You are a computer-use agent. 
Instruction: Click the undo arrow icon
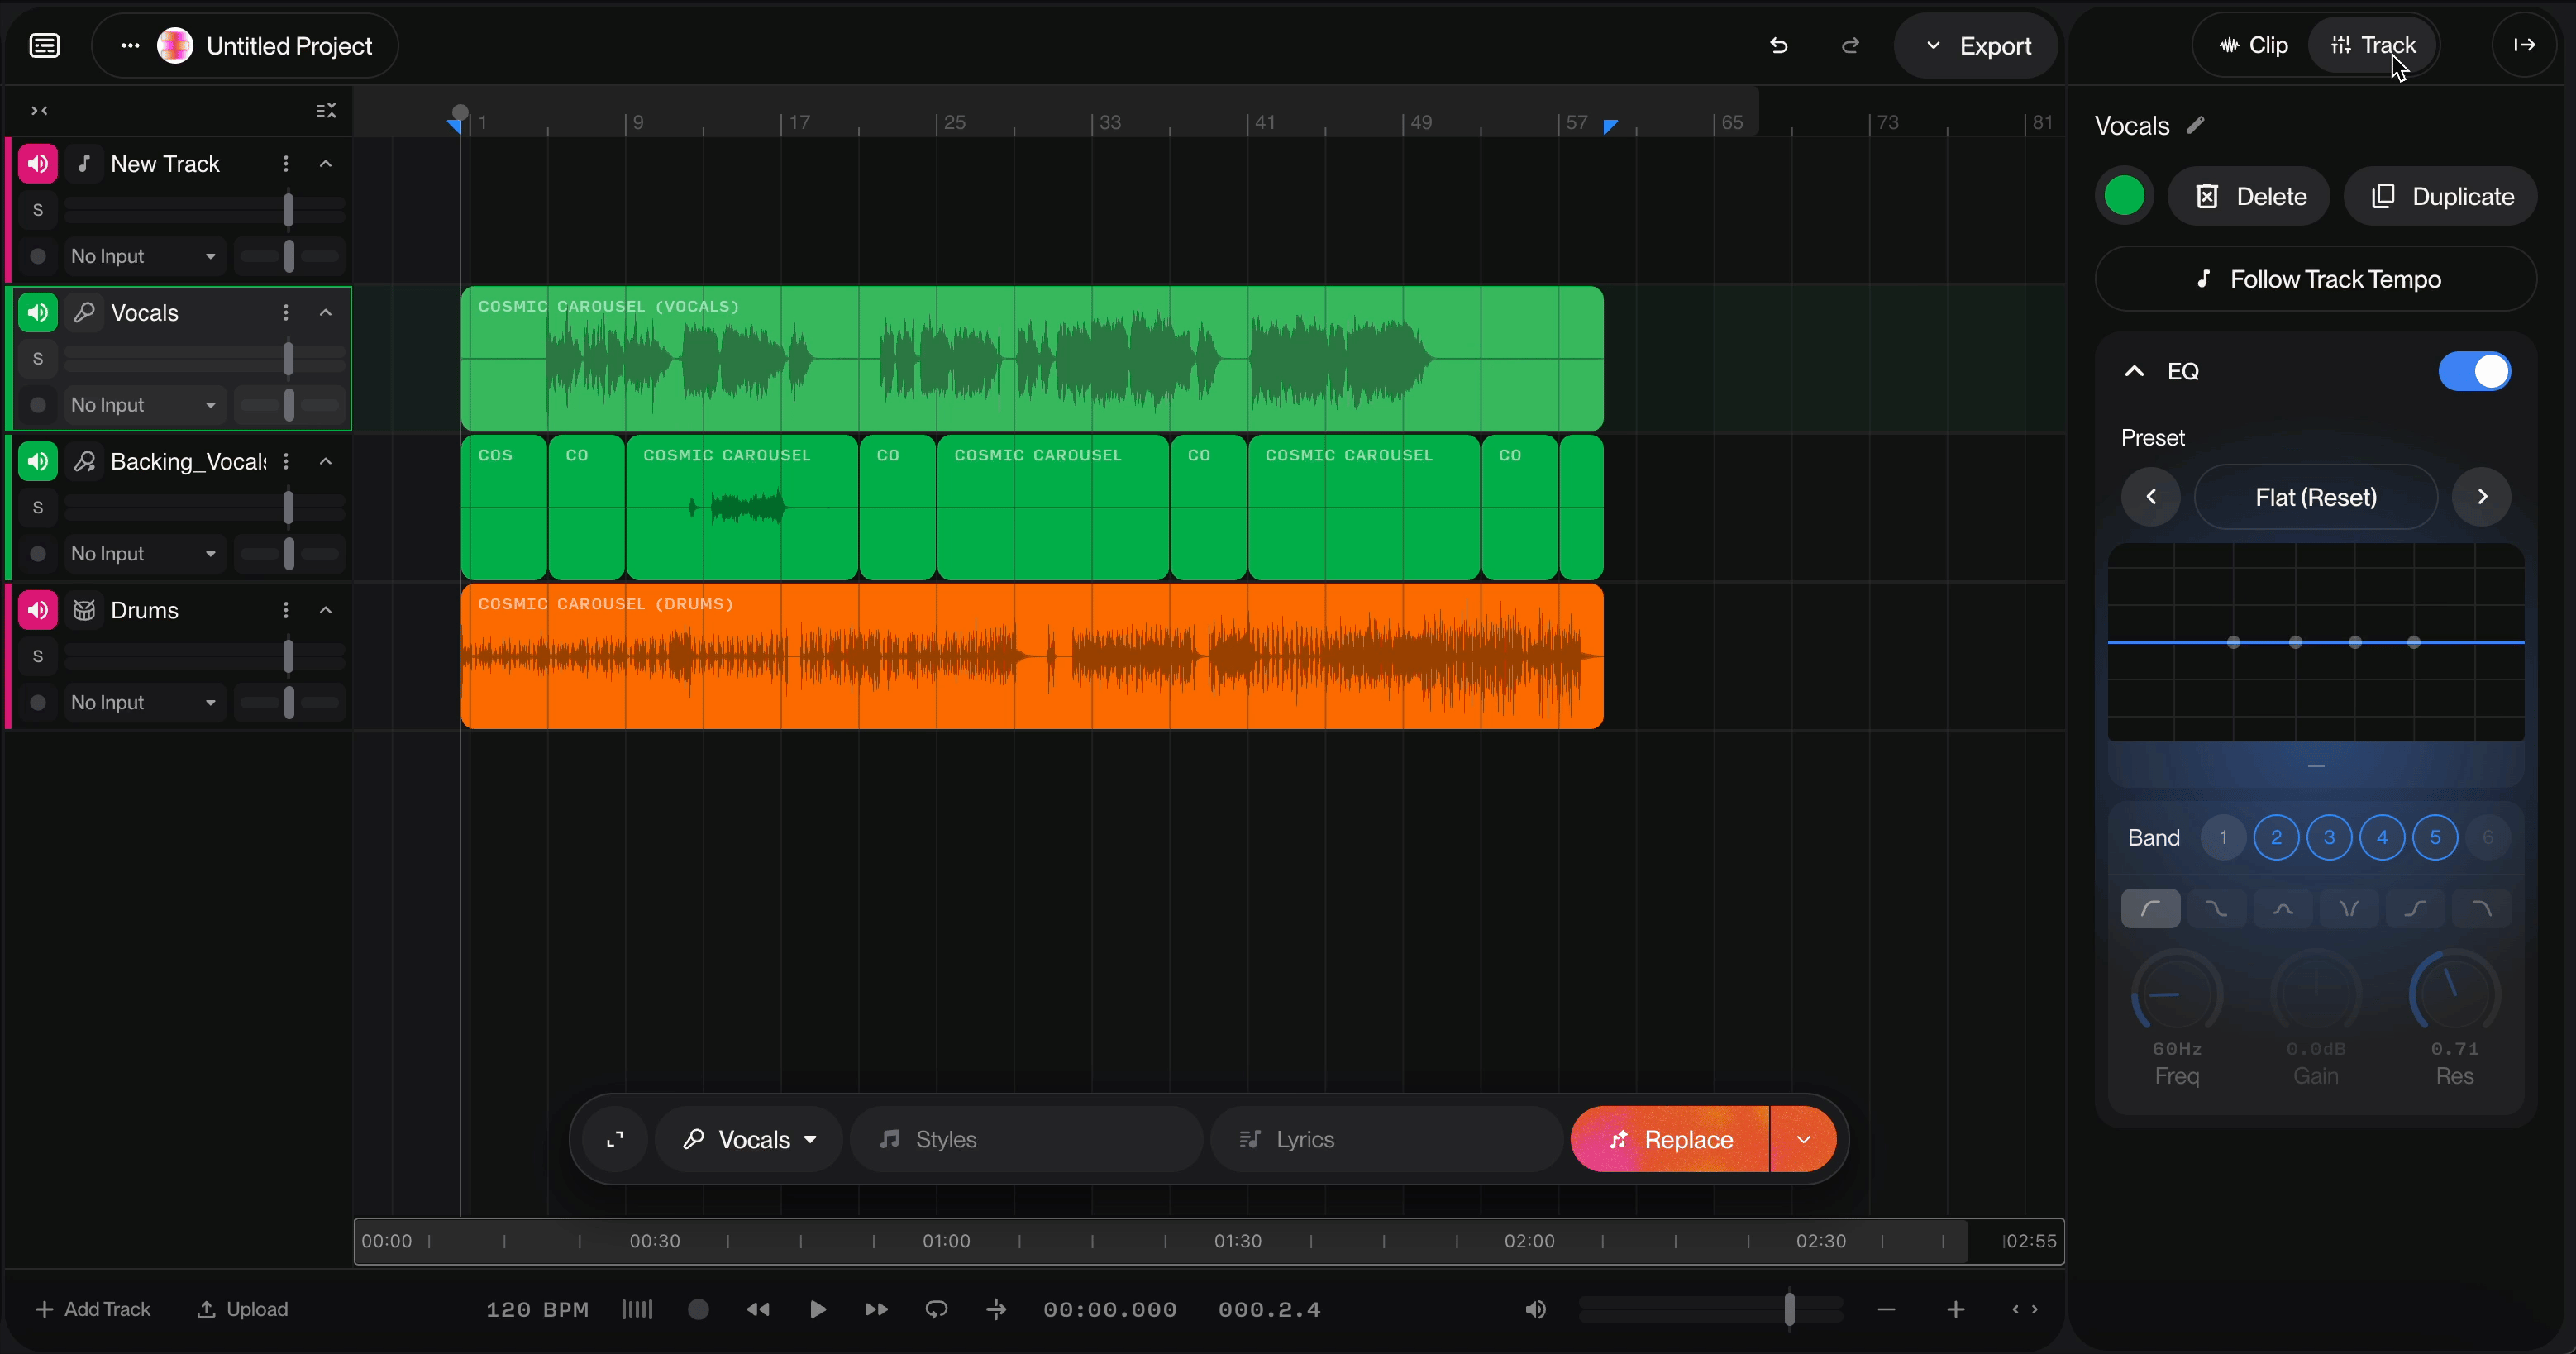coord(1778,46)
